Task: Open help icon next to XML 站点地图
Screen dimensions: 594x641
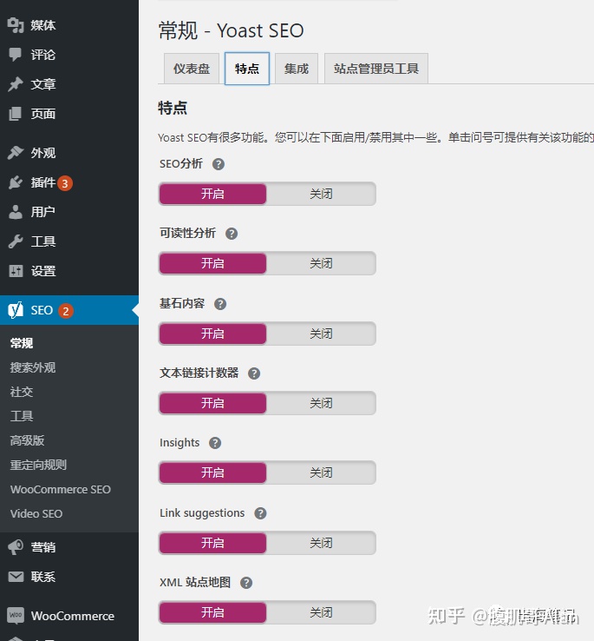Action: (x=245, y=583)
